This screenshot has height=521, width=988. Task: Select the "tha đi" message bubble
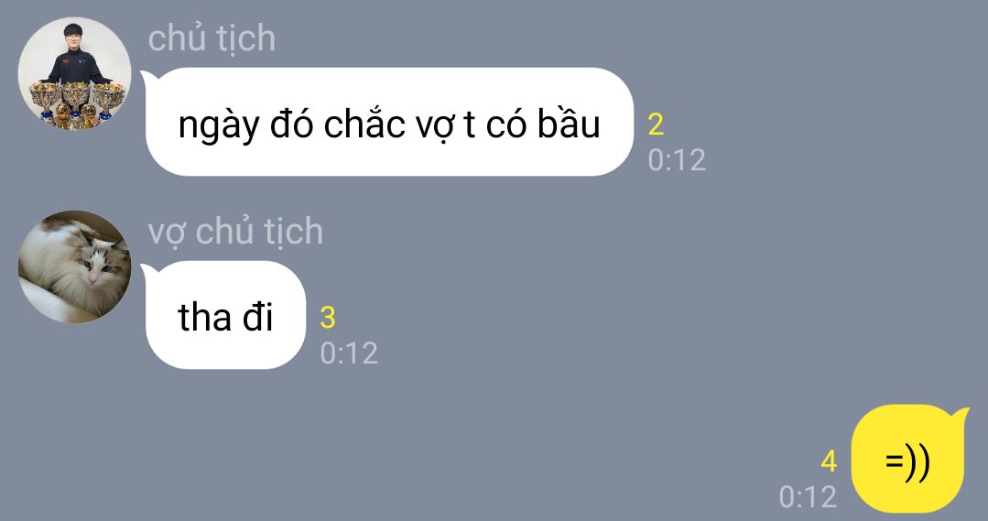tap(223, 315)
